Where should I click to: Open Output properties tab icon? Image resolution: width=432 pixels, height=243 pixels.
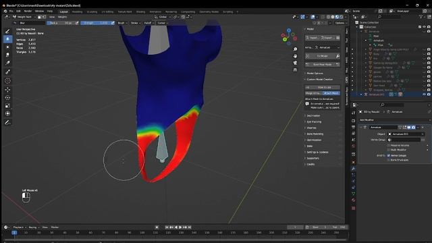[x=354, y=127]
